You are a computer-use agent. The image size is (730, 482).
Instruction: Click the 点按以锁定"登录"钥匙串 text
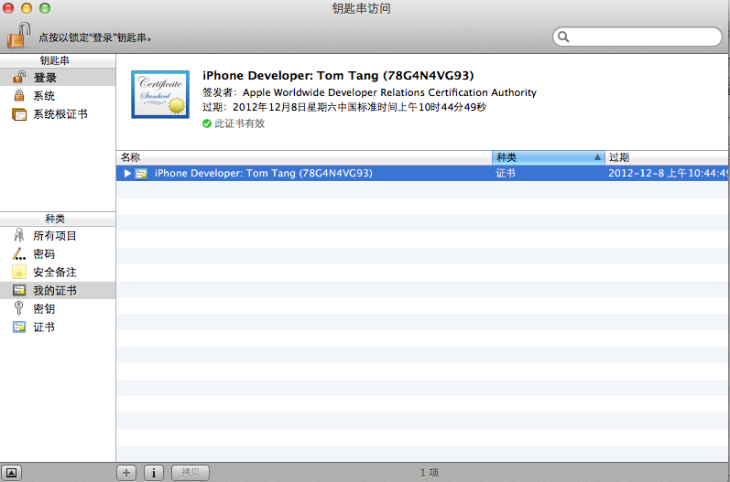point(95,37)
